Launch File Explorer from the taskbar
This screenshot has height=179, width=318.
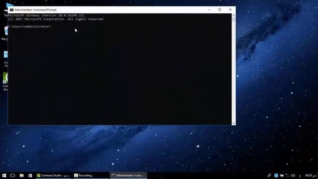pos(21,176)
